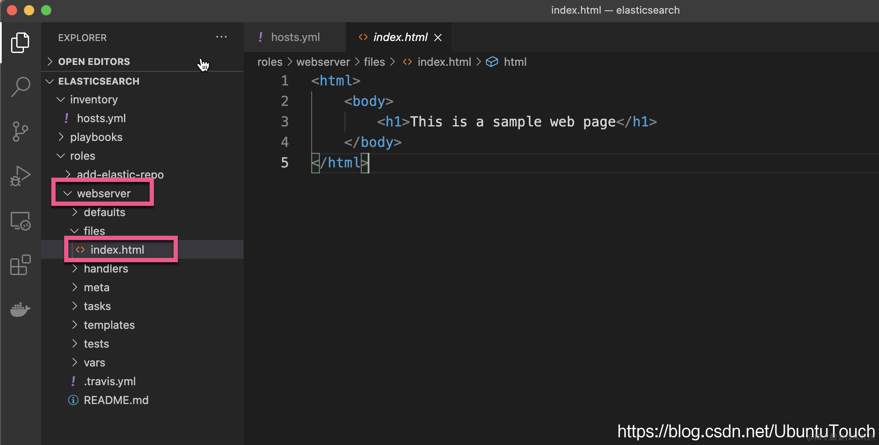Collapse the inventory folder
879x445 pixels.
(94, 100)
